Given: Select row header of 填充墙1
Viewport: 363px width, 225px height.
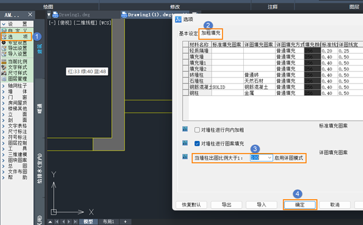Looking at the screenshot, I should [186, 62].
